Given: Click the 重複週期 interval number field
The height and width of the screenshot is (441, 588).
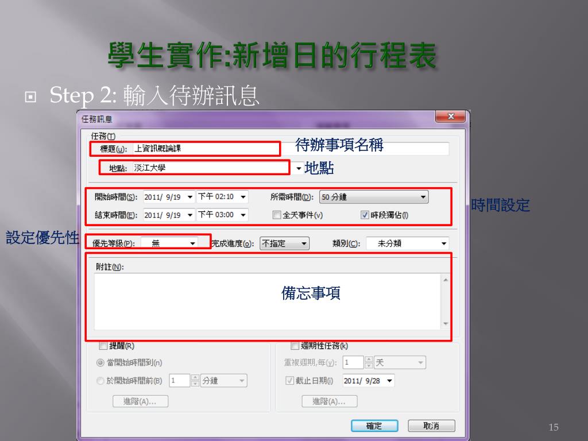Looking at the screenshot, I should coord(353,363).
